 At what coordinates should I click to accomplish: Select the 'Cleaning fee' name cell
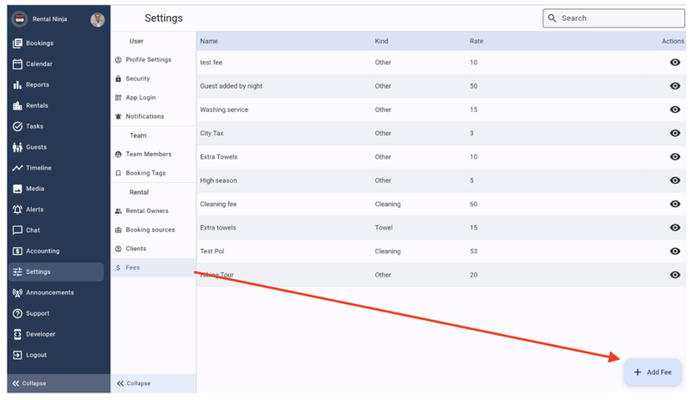tap(218, 205)
